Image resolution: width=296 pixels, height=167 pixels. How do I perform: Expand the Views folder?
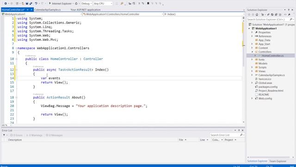tap(252, 71)
